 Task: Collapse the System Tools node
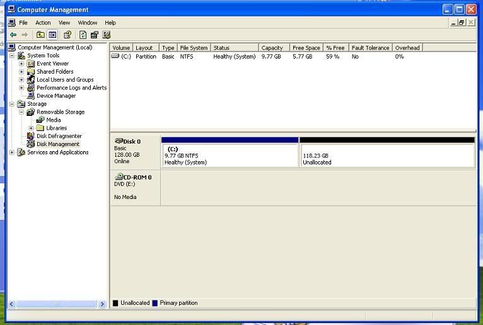pos(12,55)
